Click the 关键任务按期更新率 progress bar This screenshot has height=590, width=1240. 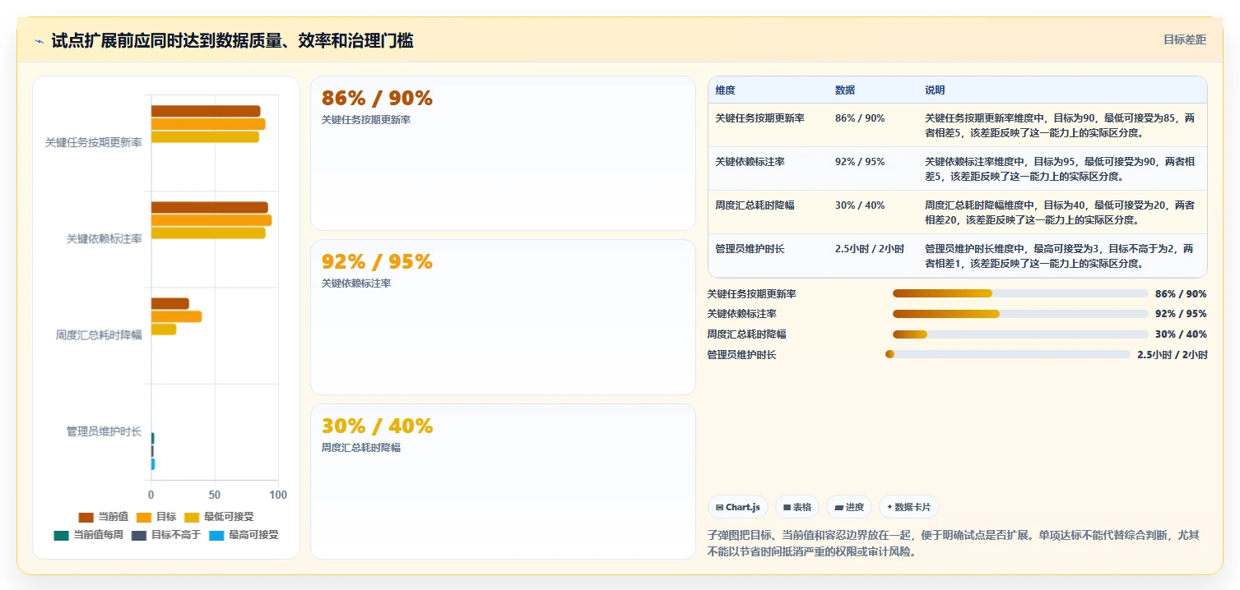coord(1020,293)
